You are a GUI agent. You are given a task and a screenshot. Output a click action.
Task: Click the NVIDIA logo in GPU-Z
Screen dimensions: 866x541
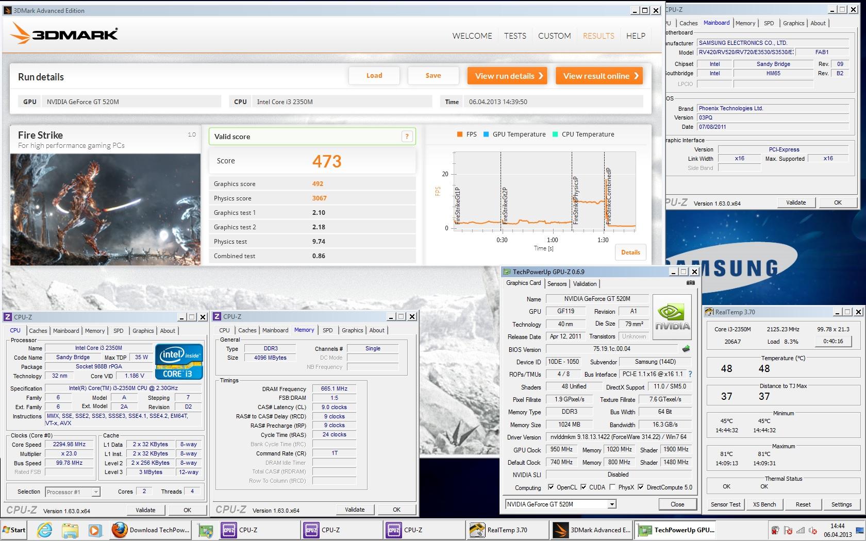(x=672, y=317)
